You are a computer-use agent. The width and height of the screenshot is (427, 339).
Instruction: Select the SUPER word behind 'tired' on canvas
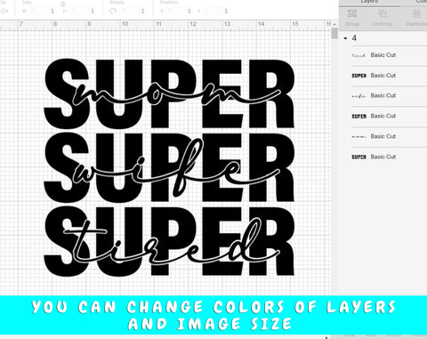(x=169, y=242)
